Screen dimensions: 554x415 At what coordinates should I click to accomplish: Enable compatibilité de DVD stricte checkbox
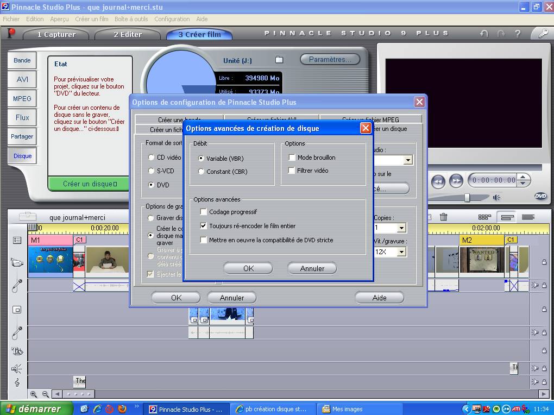click(x=204, y=240)
